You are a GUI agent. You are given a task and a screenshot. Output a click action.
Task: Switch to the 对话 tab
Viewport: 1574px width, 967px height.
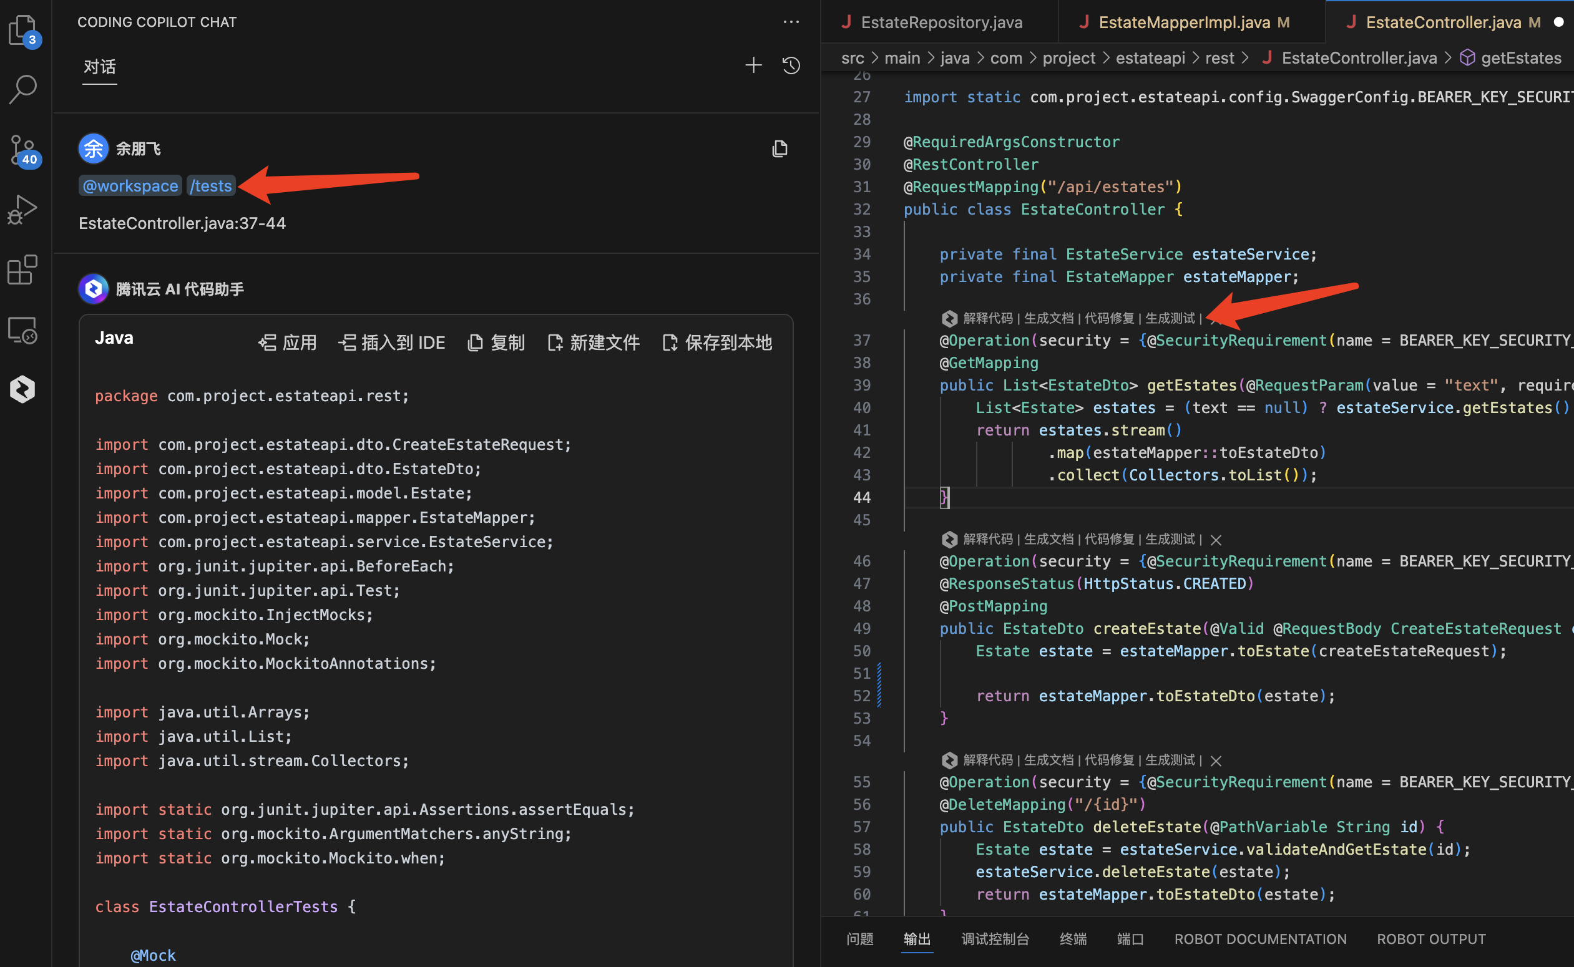coord(100,67)
